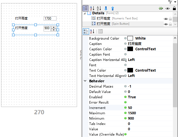The image size is (178, 137).
Task: Click the properties scrollbar up arrow
Action: click(x=175, y=38)
